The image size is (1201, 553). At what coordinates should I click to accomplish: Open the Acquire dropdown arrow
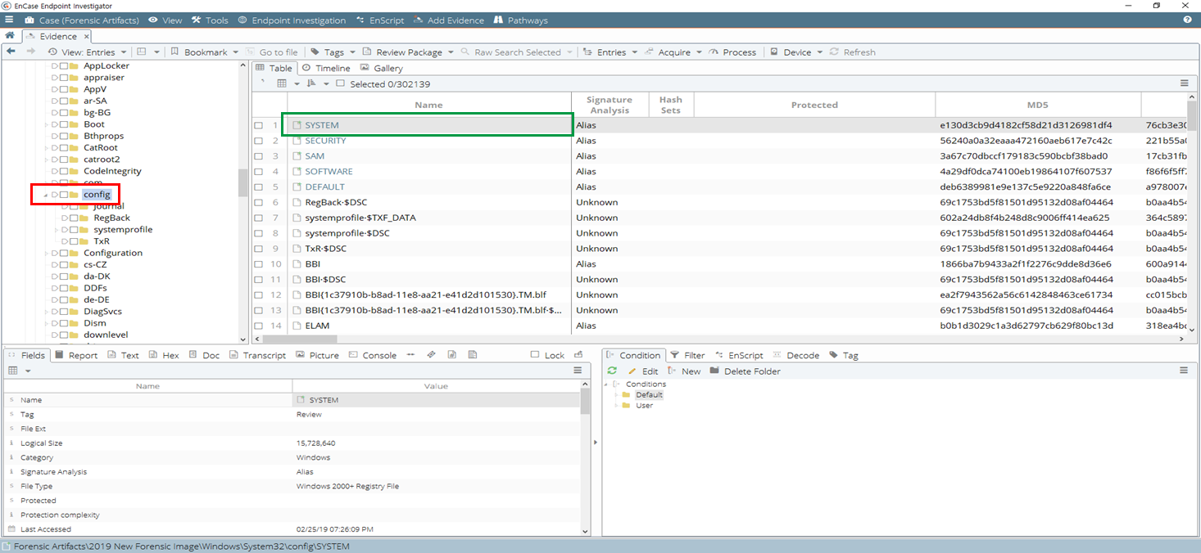click(698, 52)
